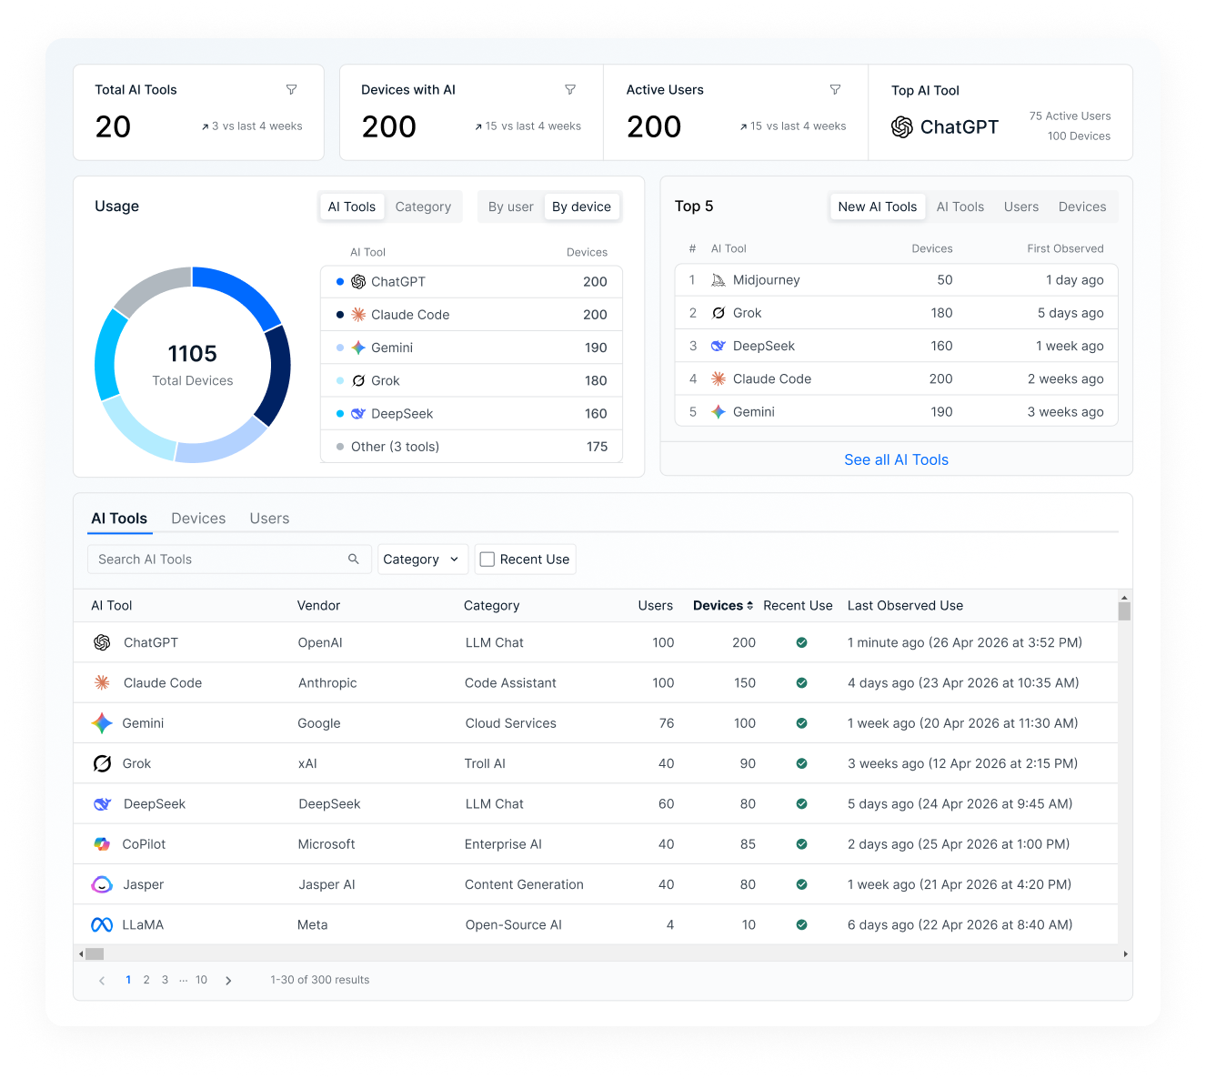
Task: Click the Claude Code icon in the Anthropic row
Action: pyautogui.click(x=102, y=682)
